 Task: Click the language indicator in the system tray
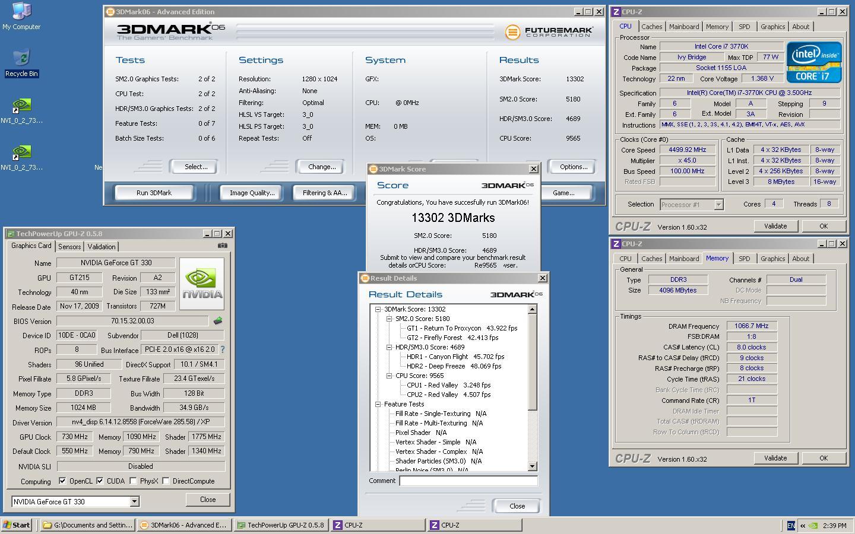click(790, 525)
